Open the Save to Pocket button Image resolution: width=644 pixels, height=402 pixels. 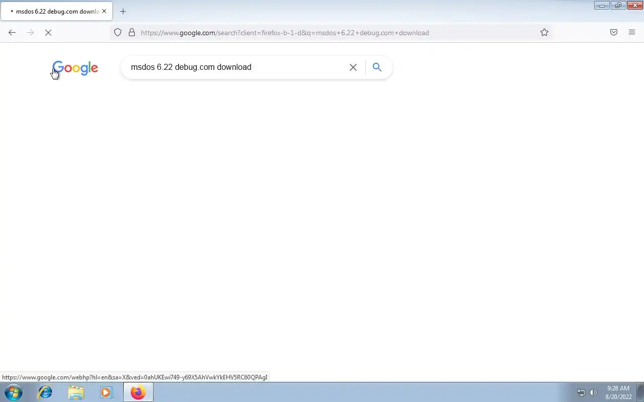614,33
